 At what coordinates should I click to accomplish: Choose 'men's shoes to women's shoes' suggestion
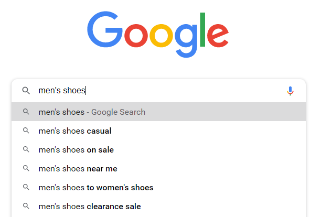click(96, 187)
